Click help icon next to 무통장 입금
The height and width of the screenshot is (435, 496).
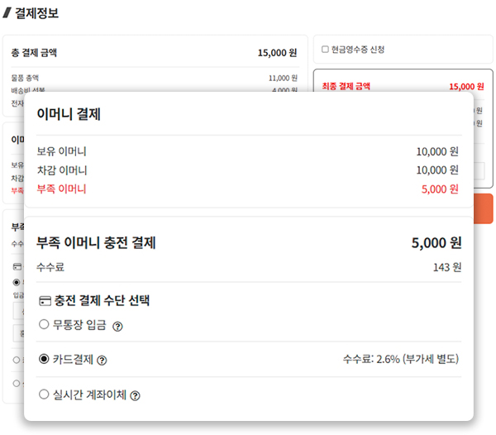117,326
